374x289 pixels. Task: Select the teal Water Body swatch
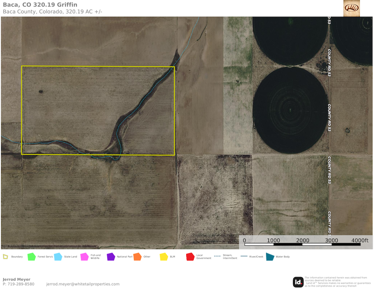[270, 257]
